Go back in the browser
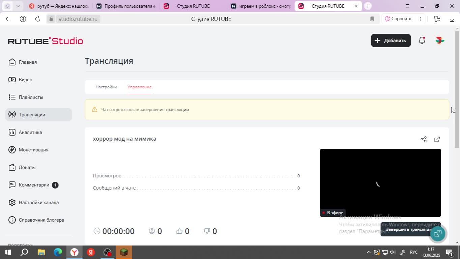Screen dimensions: 460x259 click(8, 19)
